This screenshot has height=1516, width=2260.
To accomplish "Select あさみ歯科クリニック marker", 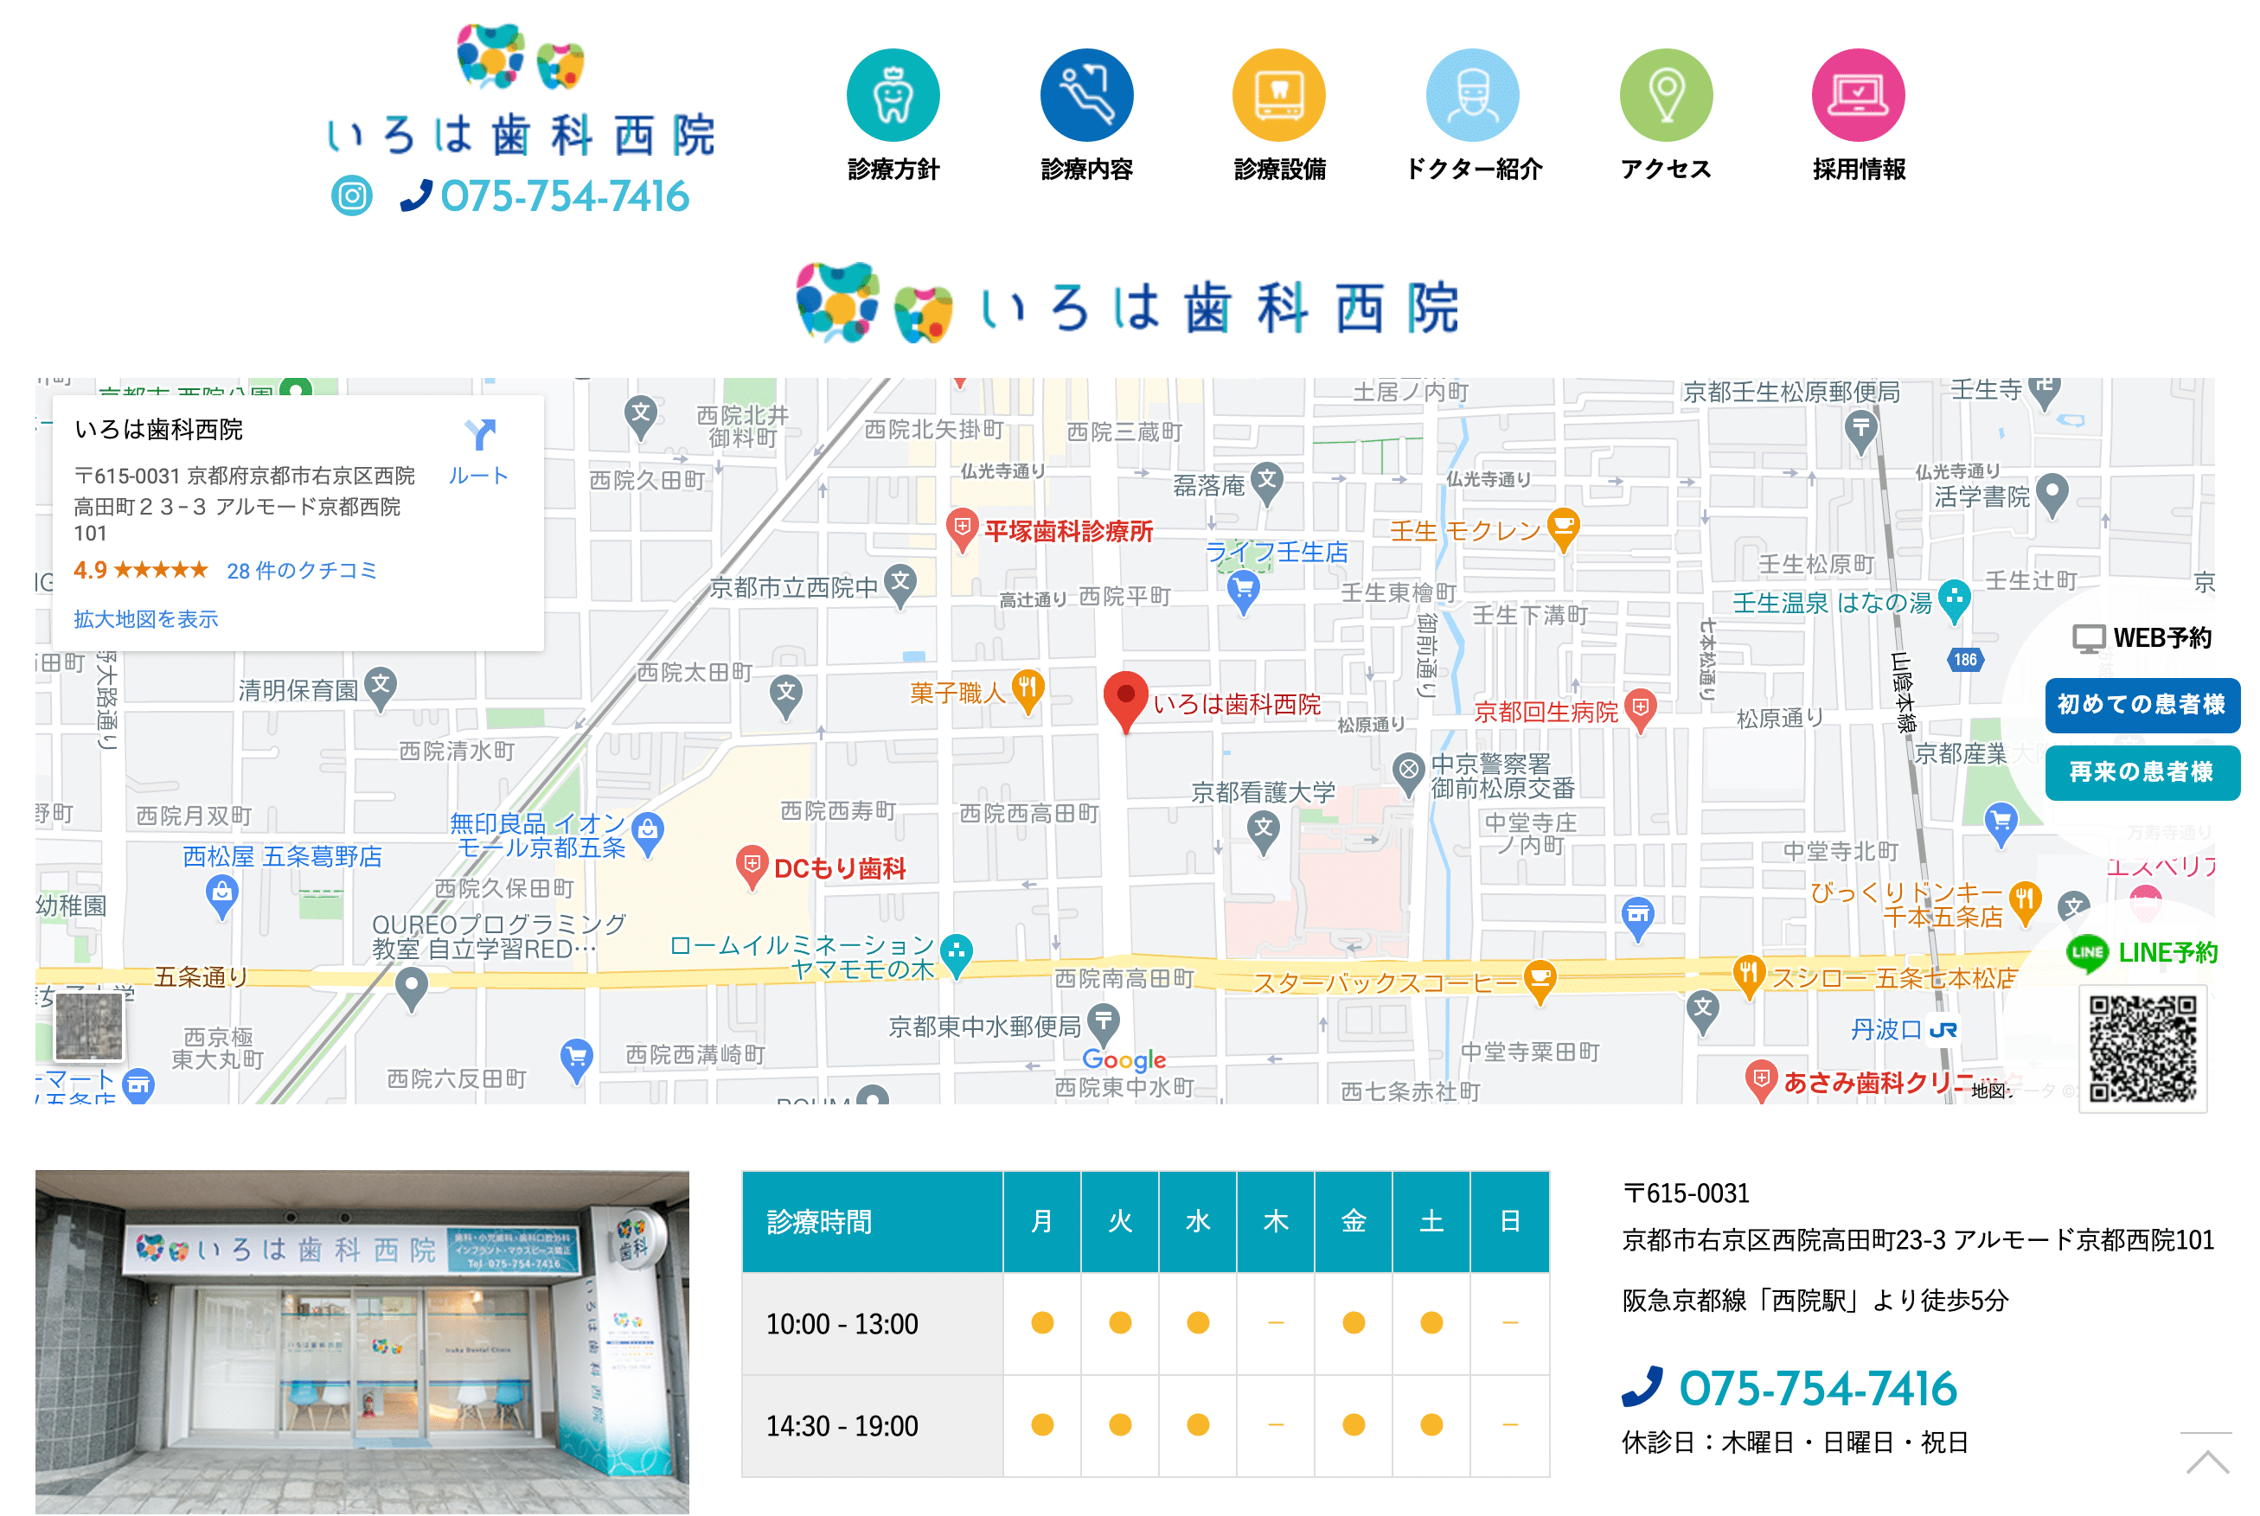I will 1760,1080.
